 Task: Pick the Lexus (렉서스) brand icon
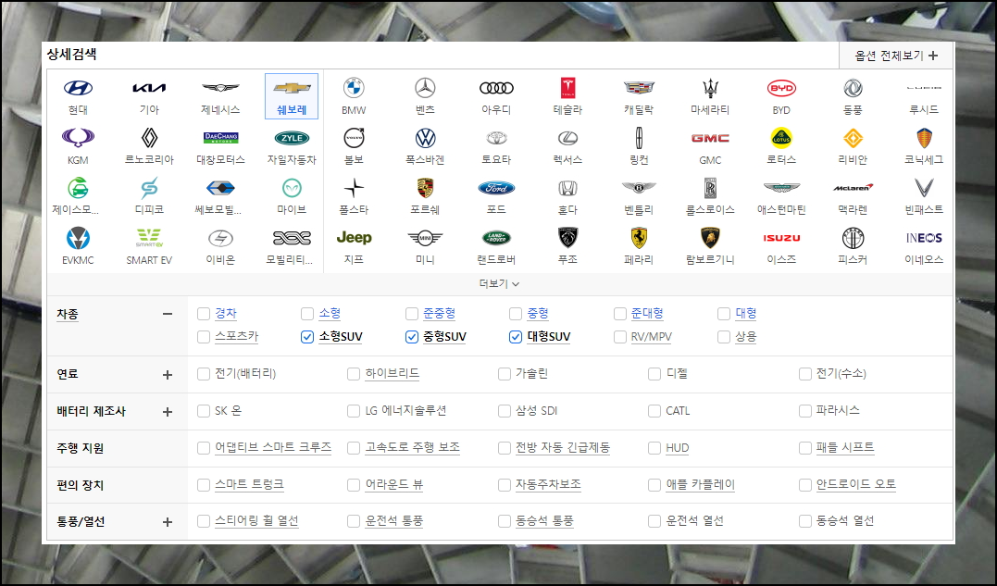tap(567, 138)
